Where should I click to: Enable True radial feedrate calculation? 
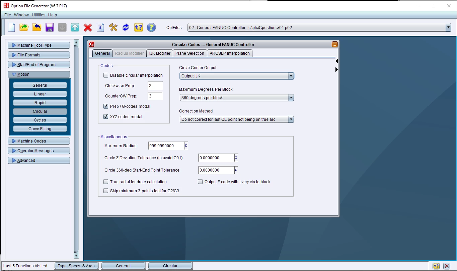click(106, 182)
